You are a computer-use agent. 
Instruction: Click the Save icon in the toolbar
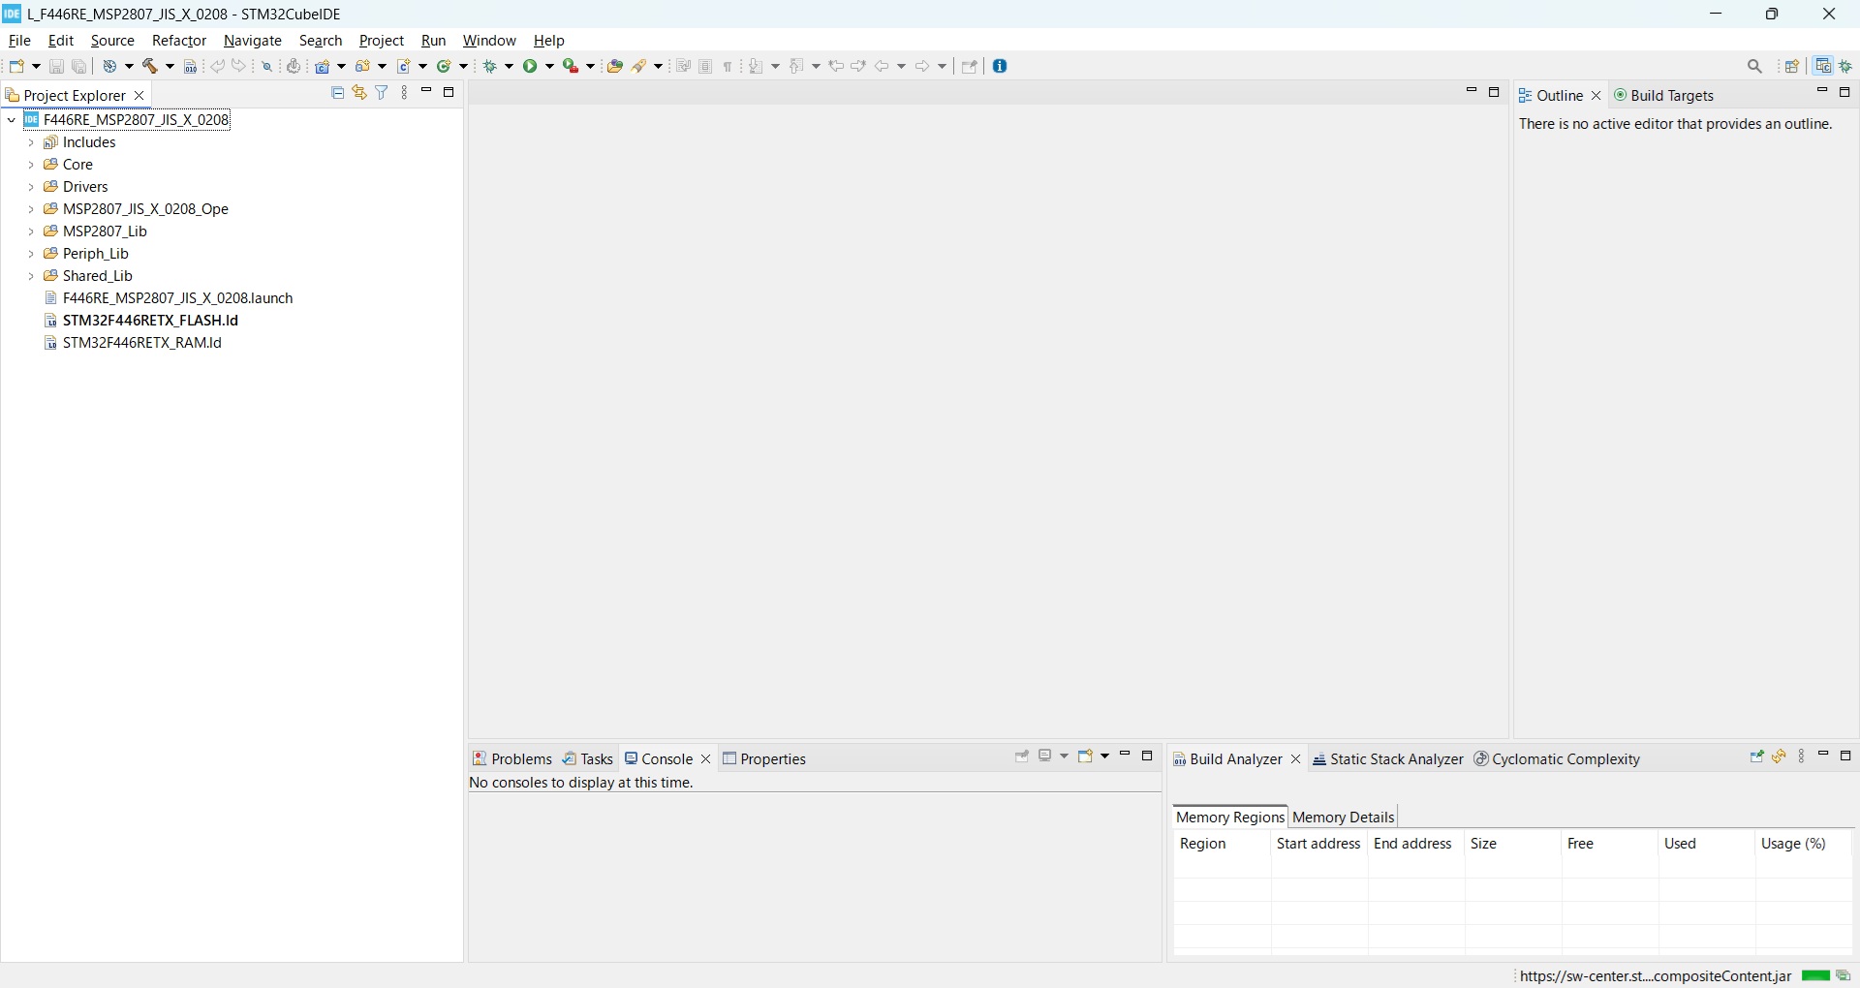[x=57, y=67]
